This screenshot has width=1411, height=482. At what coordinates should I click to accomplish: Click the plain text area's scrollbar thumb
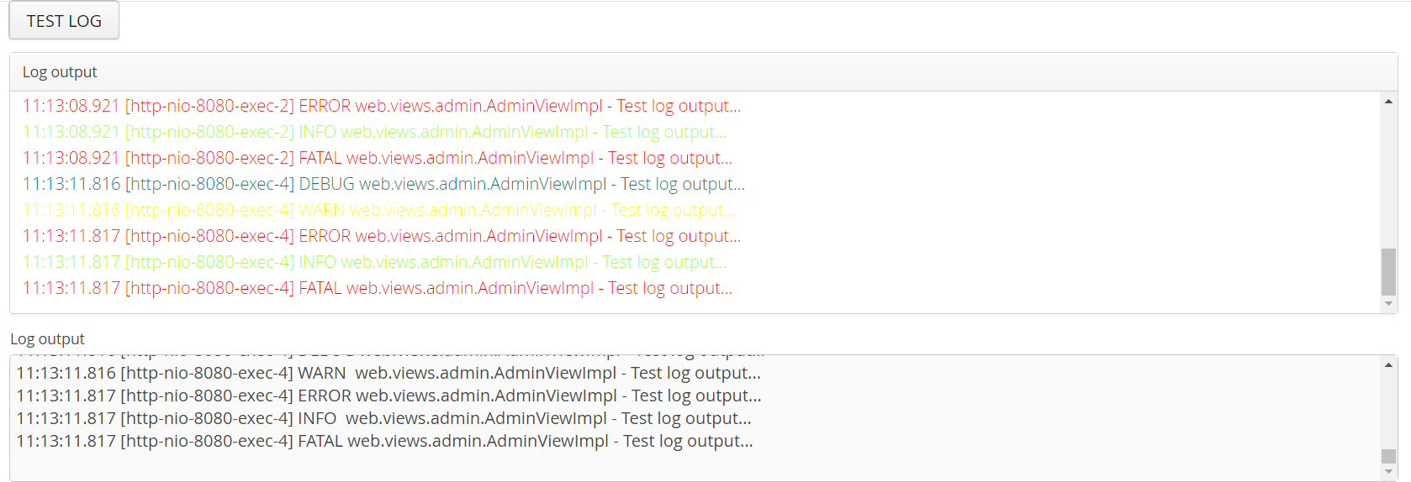click(1388, 456)
